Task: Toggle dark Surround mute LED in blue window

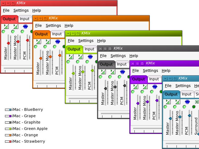Action: click(194, 107)
